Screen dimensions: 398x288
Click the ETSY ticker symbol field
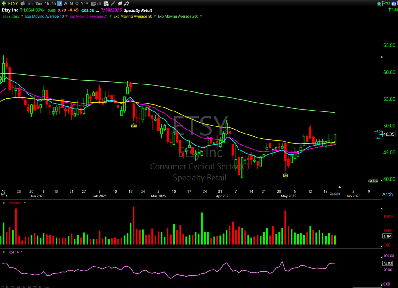(13, 3)
